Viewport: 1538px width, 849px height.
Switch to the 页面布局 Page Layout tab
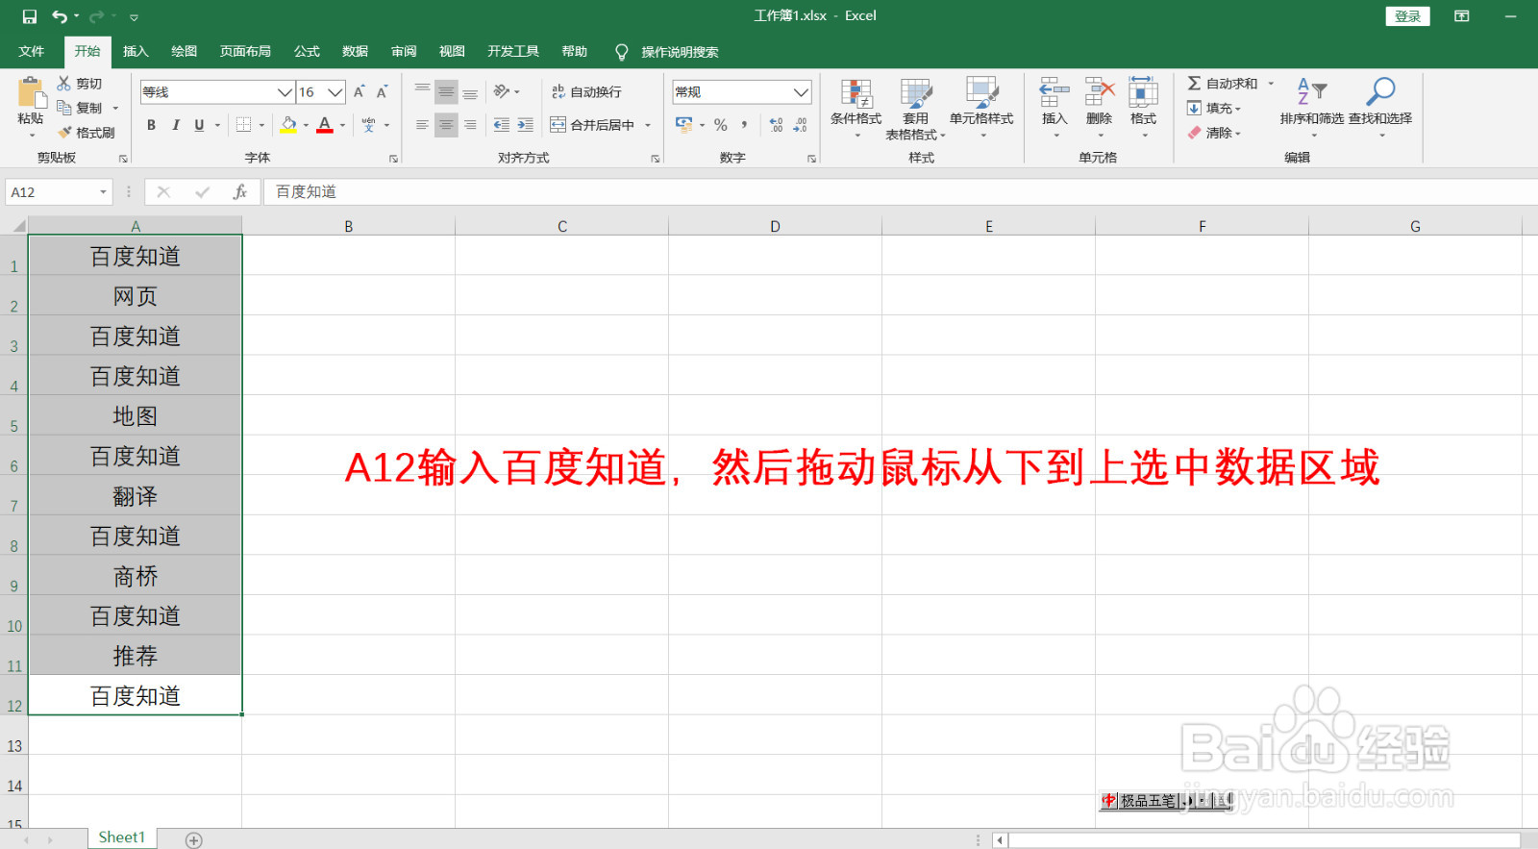tap(245, 52)
